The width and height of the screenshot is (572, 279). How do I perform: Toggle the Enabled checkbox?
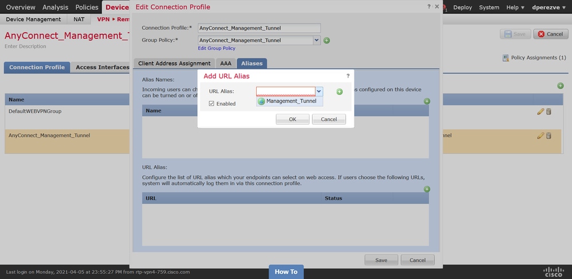click(211, 103)
